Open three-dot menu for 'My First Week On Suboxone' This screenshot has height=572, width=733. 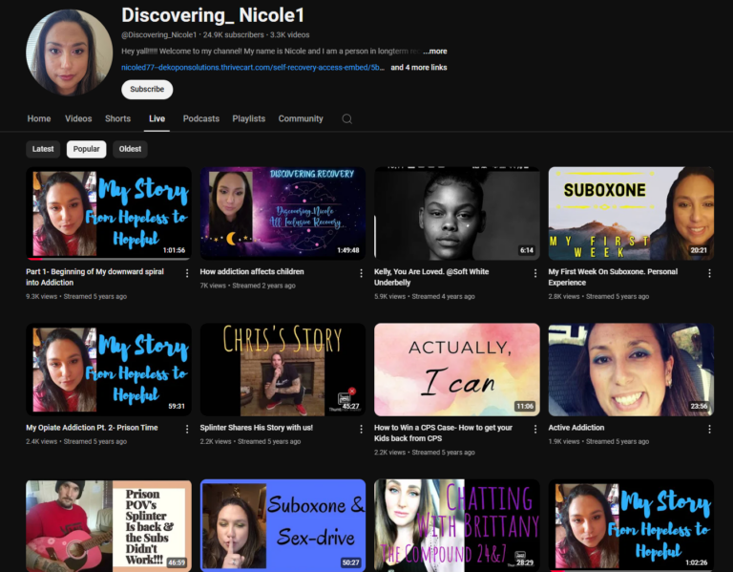pos(708,273)
